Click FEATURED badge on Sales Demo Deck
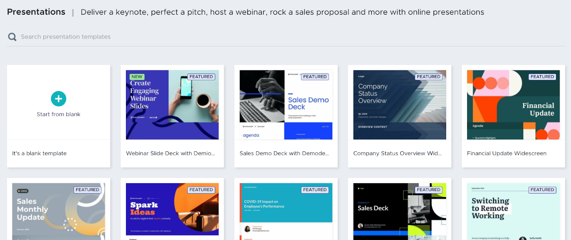The height and width of the screenshot is (240, 571). pos(315,77)
